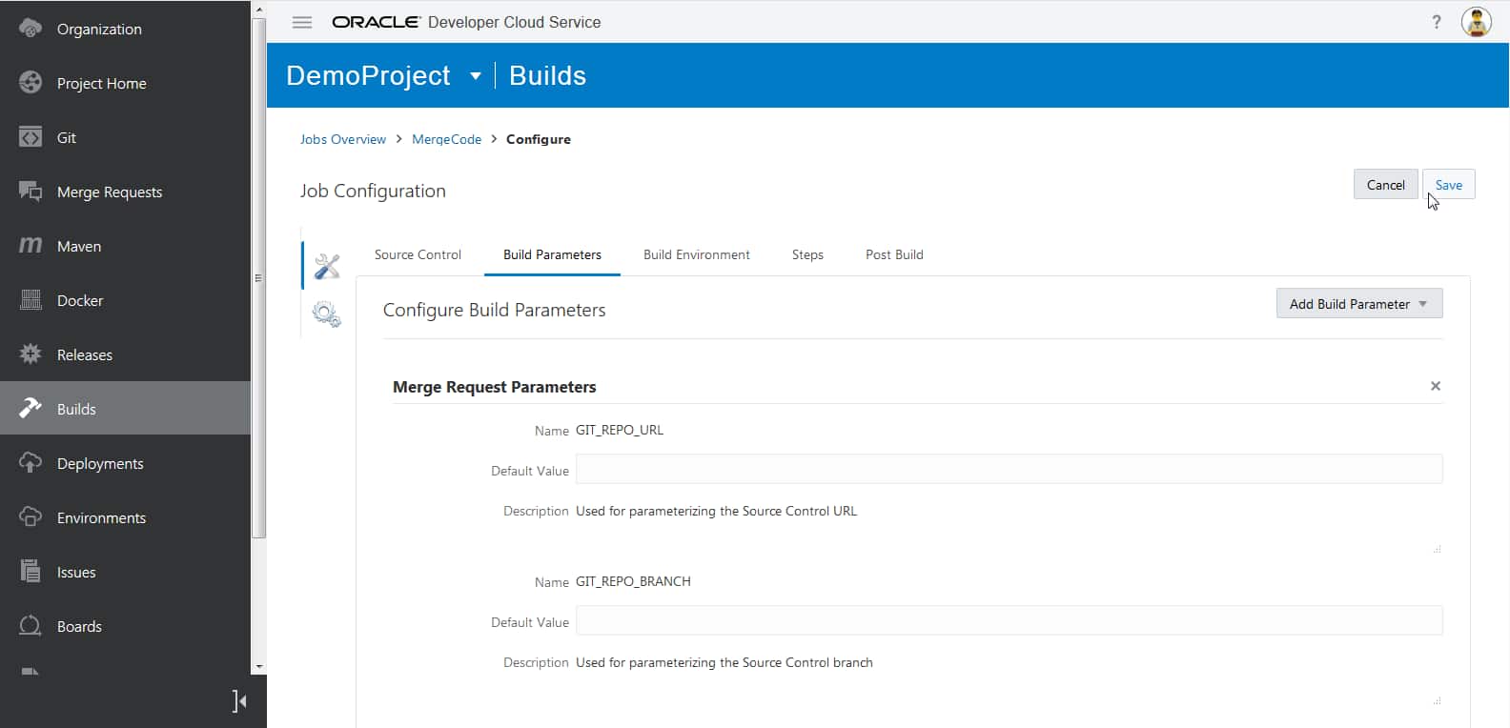This screenshot has width=1510, height=728.
Task: Select the job settings gears icon
Action: [327, 313]
